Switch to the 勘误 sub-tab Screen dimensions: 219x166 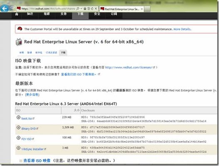(30, 53)
